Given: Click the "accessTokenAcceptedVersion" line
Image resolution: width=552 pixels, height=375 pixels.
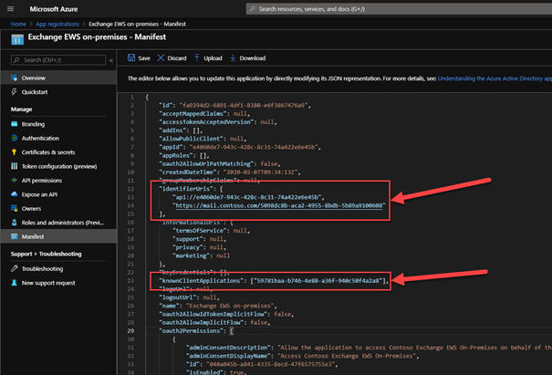Looking at the screenshot, I should (x=218, y=122).
